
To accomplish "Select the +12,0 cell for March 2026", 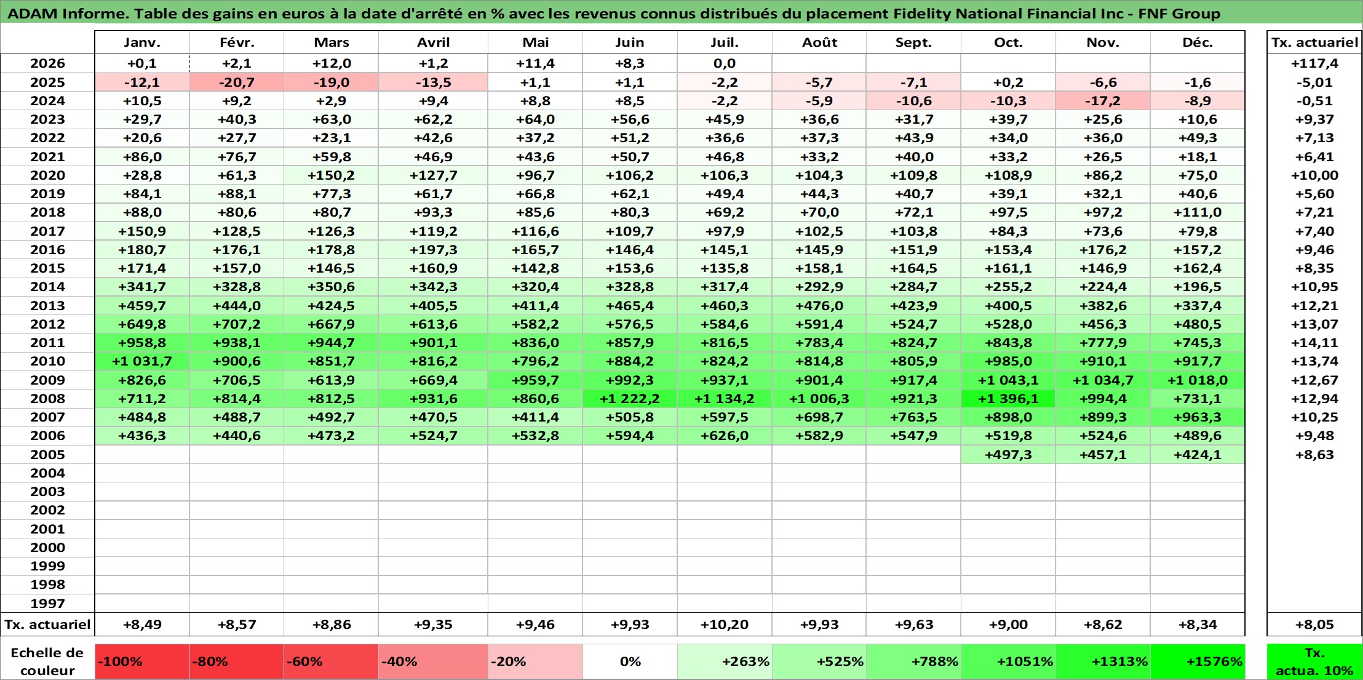I will tap(331, 63).
